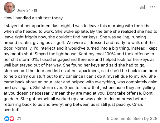Image resolution: width=160 pixels, height=123 pixels.
Task: Open the 5 Comments link
Action: [x=119, y=119]
